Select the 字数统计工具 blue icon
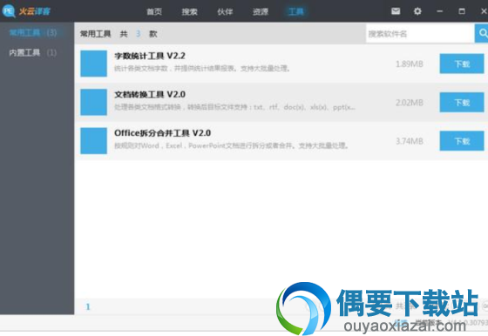 [x=93, y=64]
